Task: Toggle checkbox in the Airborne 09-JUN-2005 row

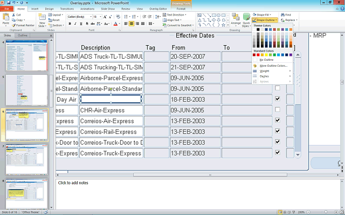Action: 278,88
